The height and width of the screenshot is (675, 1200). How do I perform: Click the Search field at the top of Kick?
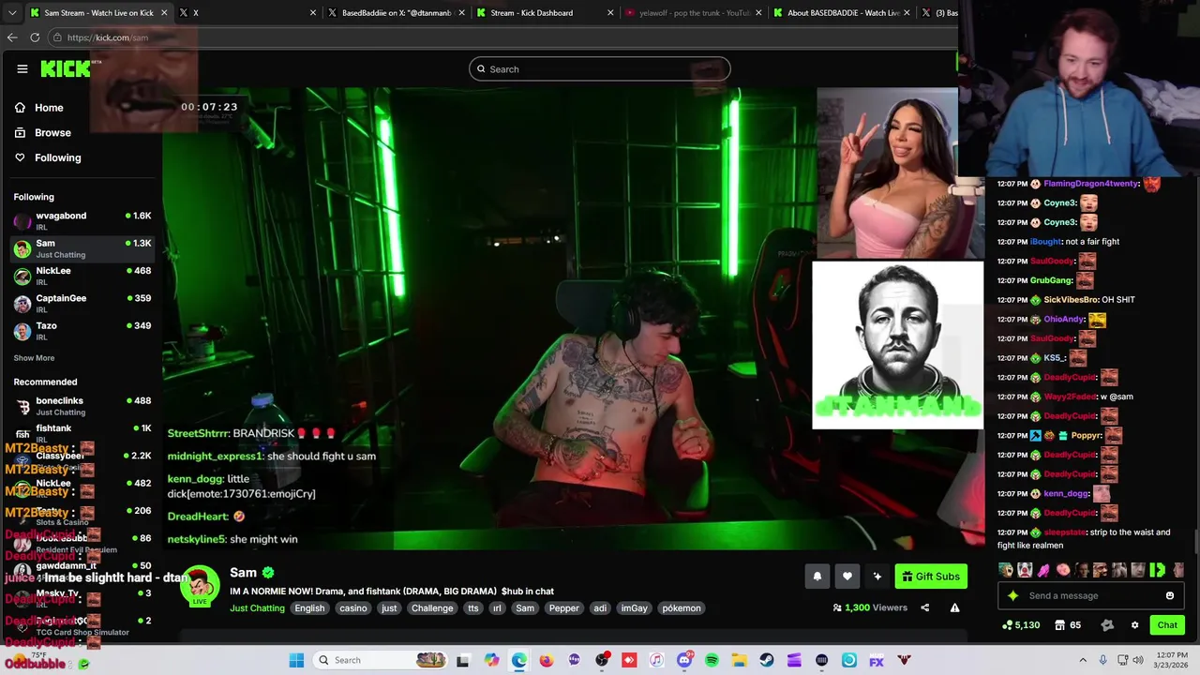(599, 68)
